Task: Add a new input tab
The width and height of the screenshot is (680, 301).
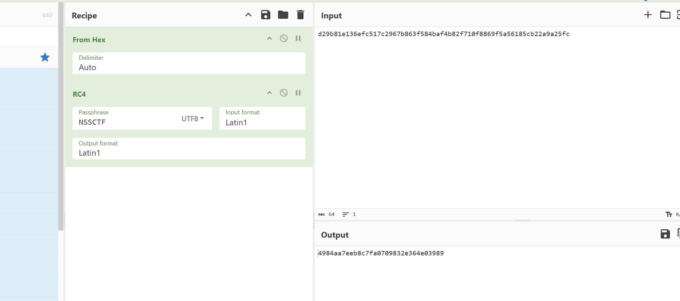Action: (648, 15)
